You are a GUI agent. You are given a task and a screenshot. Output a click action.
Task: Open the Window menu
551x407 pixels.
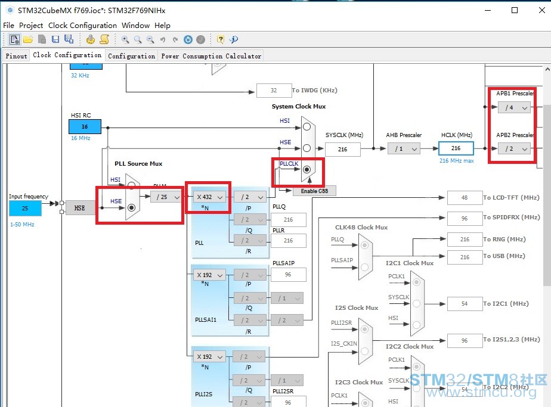pyautogui.click(x=135, y=25)
